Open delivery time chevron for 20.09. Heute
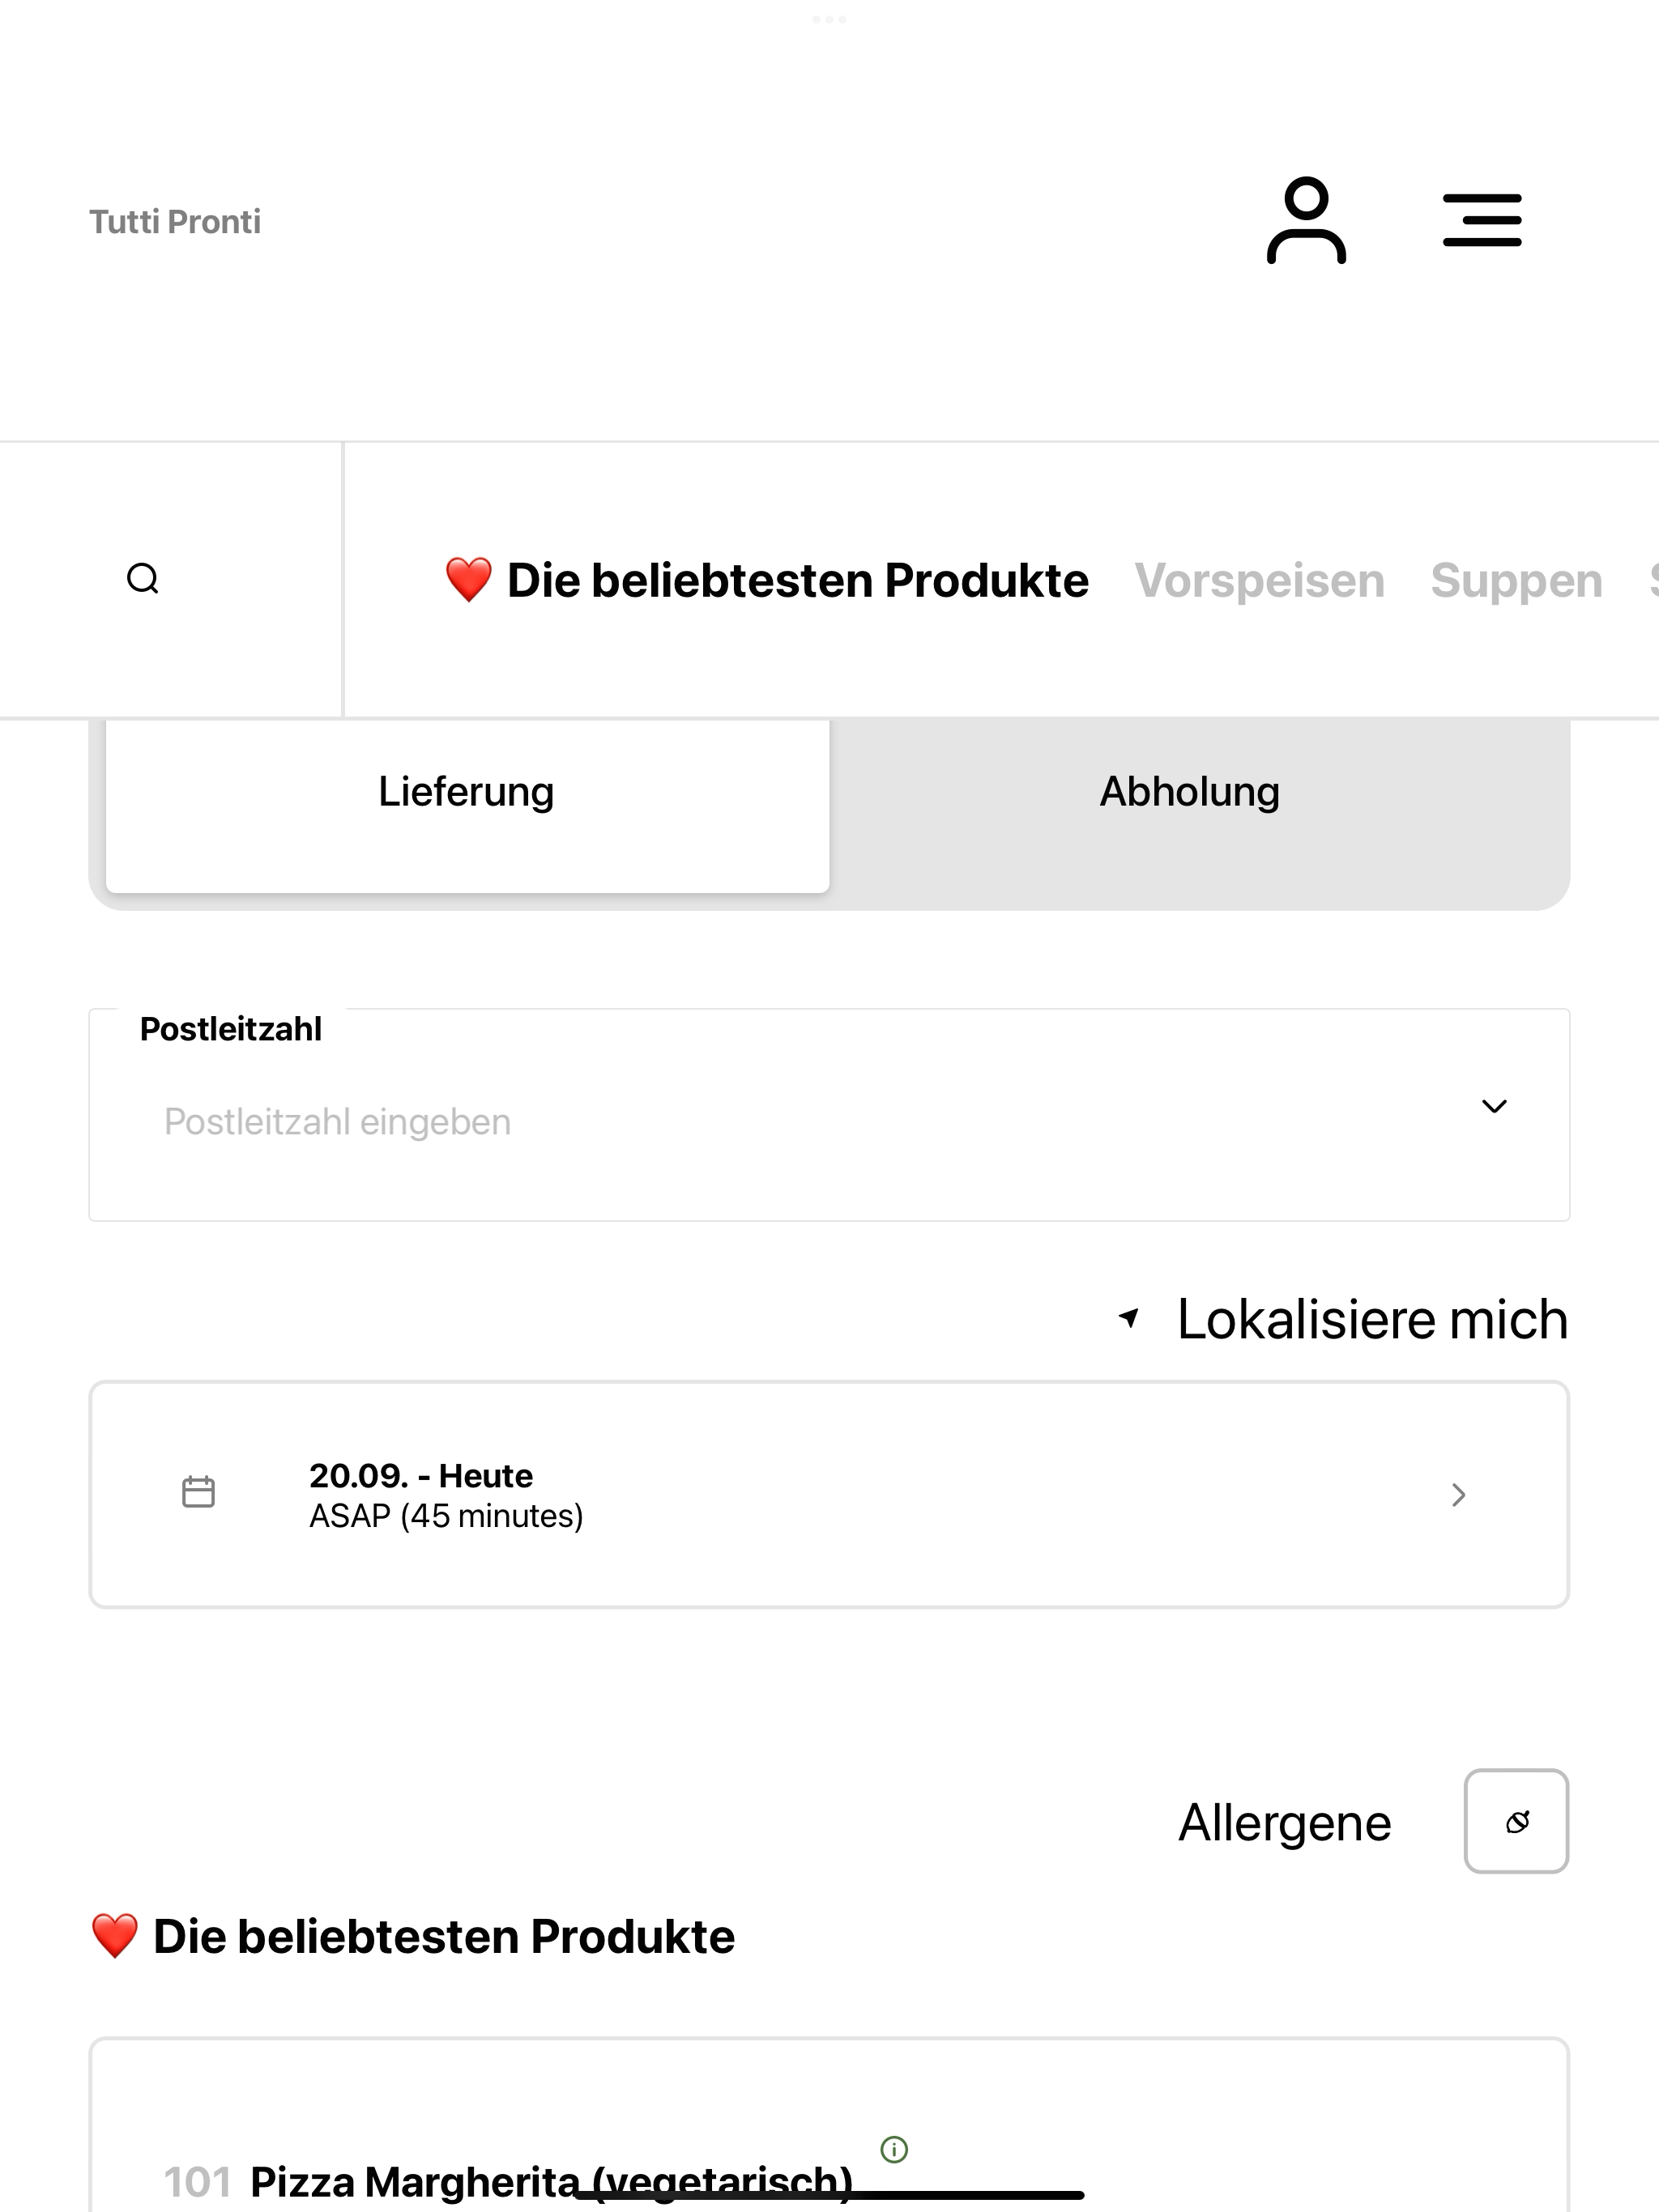This screenshot has height=2212, width=1659. (1459, 1495)
